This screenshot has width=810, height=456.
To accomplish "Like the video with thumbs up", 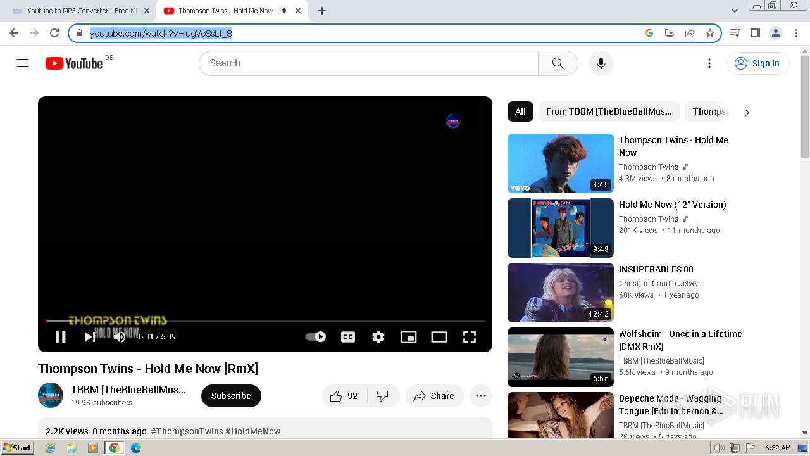I will 345,396.
